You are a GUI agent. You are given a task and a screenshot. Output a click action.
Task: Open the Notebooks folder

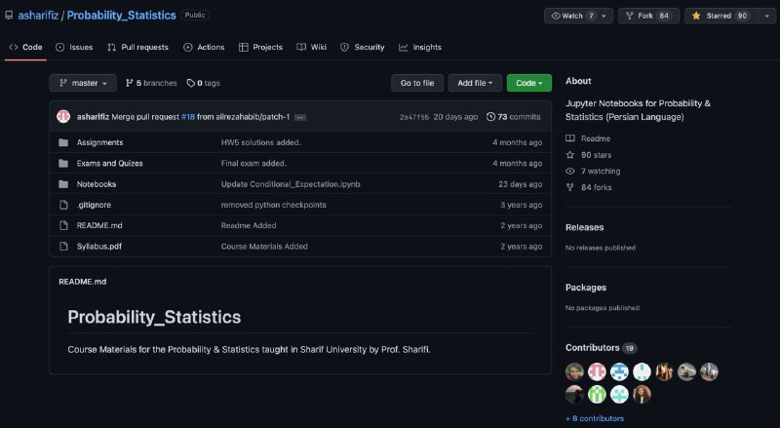(x=97, y=184)
